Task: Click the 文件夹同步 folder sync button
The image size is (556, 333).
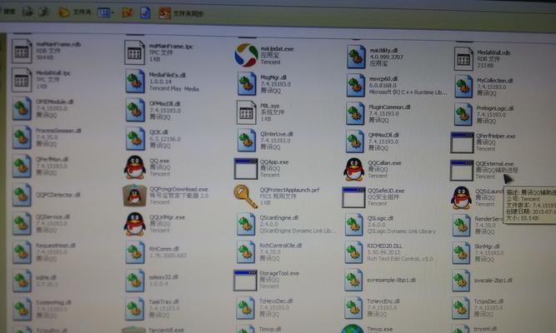Action: tap(181, 14)
